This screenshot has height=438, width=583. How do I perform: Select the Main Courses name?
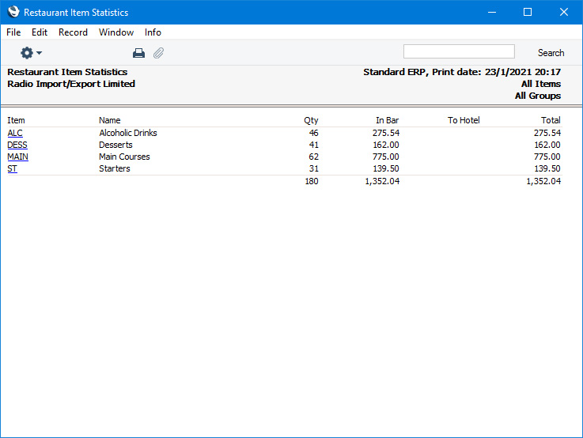pos(124,157)
